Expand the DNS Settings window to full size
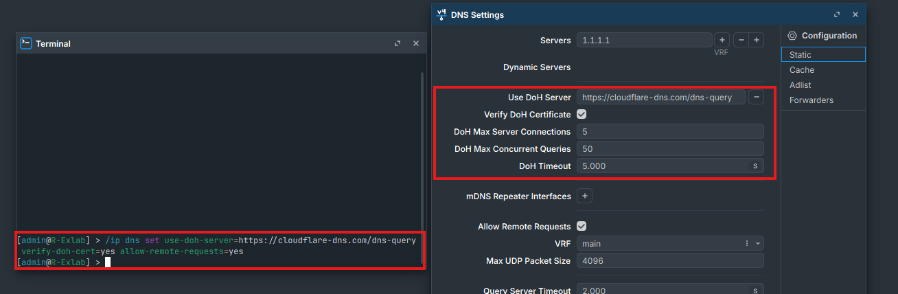The width and height of the screenshot is (898, 294). coord(837,14)
